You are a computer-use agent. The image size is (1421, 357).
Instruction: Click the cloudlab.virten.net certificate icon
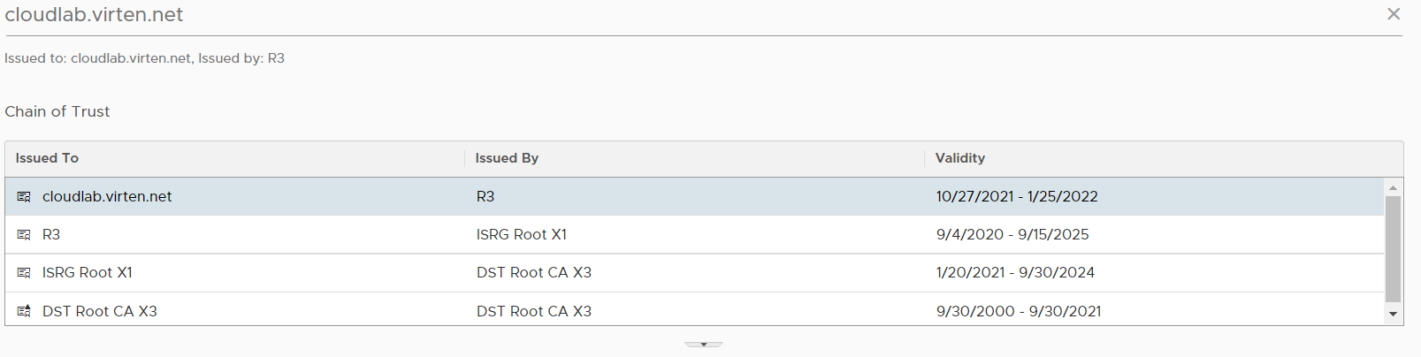(x=24, y=197)
